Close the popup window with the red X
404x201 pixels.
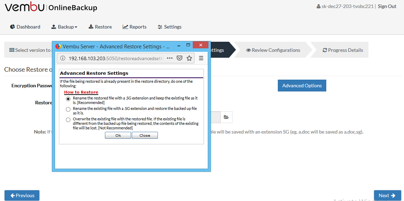point(200,45)
